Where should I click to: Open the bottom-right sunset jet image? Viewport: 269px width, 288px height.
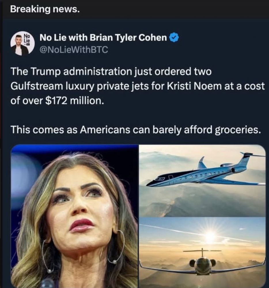202,253
